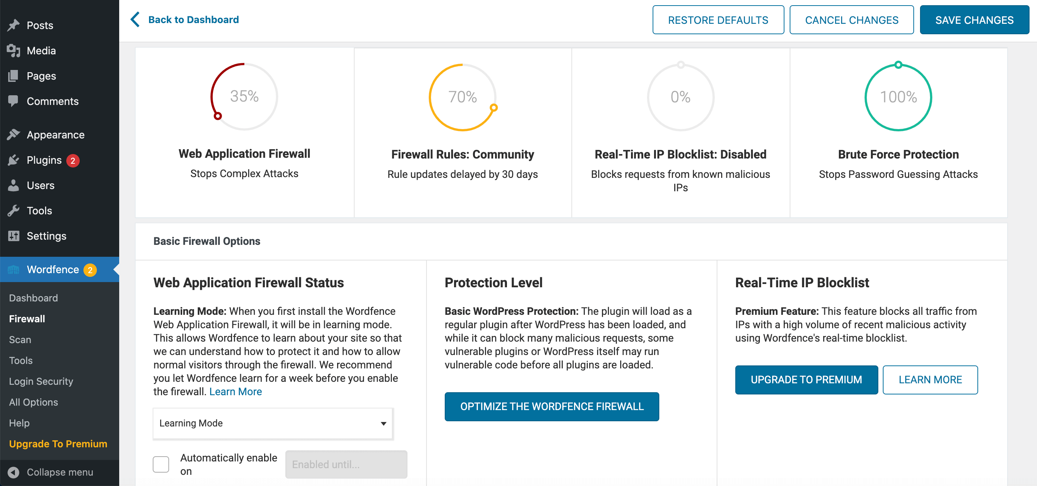Screen dimensions: 1037x486
Task: Open All Options under Wordfence
Action: 34,402
